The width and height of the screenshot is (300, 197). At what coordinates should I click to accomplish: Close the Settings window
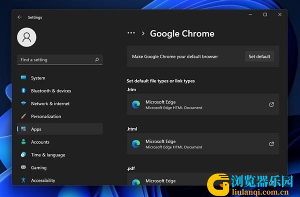point(279,14)
